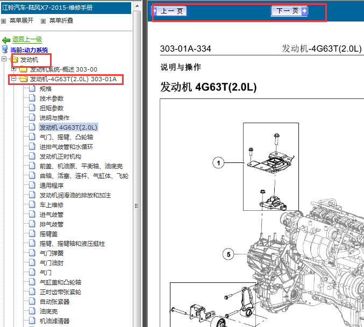Click the 油底壳 document icon
Viewport: 364px width, 327px height.
pyautogui.click(x=32, y=311)
